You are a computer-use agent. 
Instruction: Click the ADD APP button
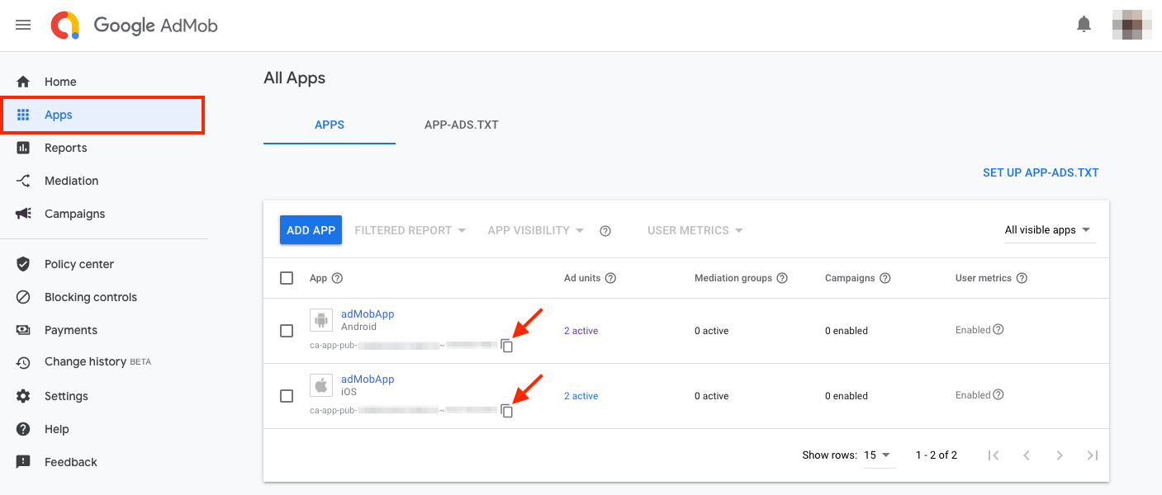tap(311, 230)
